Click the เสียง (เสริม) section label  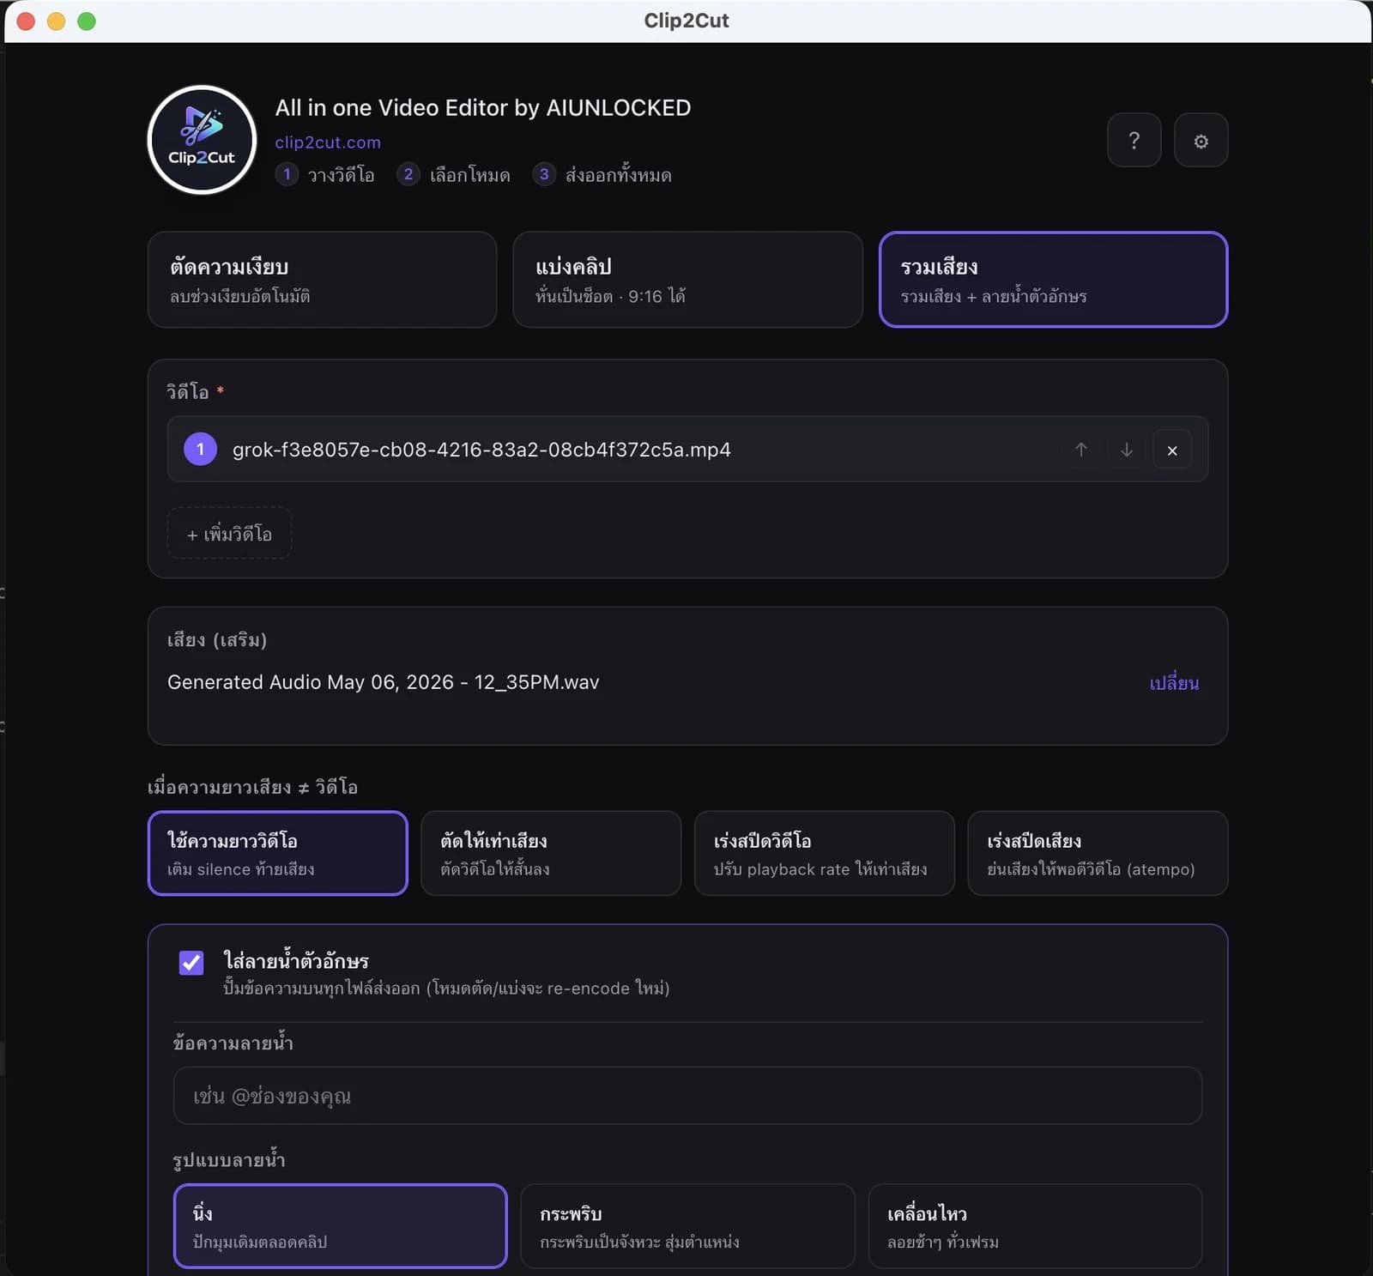(217, 640)
